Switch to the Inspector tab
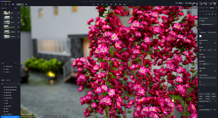Image resolution: width=218 pixels, height=118 pixels. pyautogui.click(x=212, y=8)
